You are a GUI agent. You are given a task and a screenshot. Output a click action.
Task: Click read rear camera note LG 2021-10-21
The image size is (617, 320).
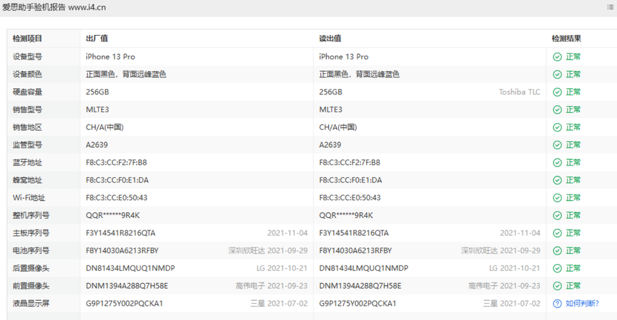(515, 268)
